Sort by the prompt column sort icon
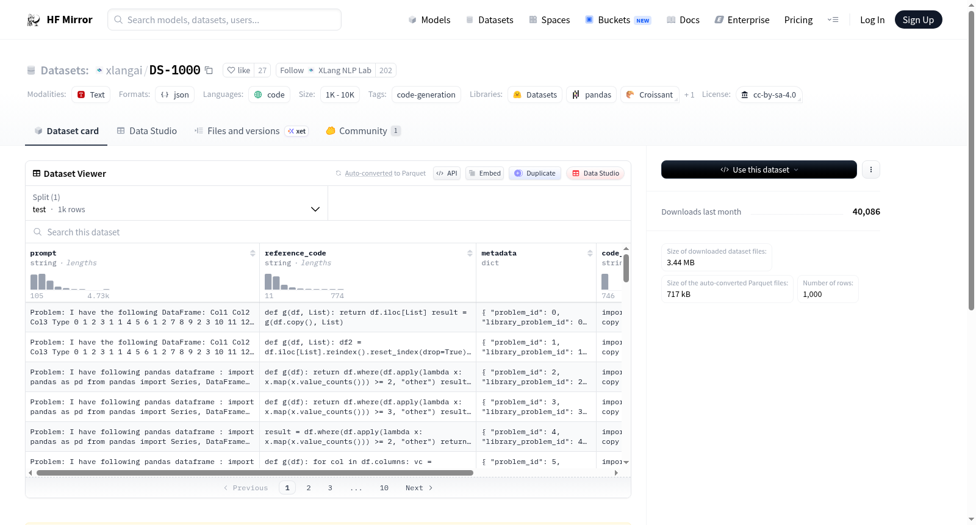976x525 pixels. [x=253, y=253]
